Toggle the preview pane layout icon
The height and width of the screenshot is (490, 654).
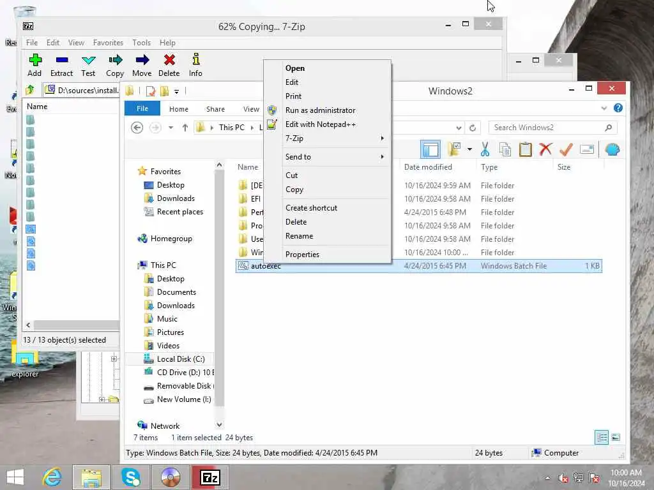(430, 149)
